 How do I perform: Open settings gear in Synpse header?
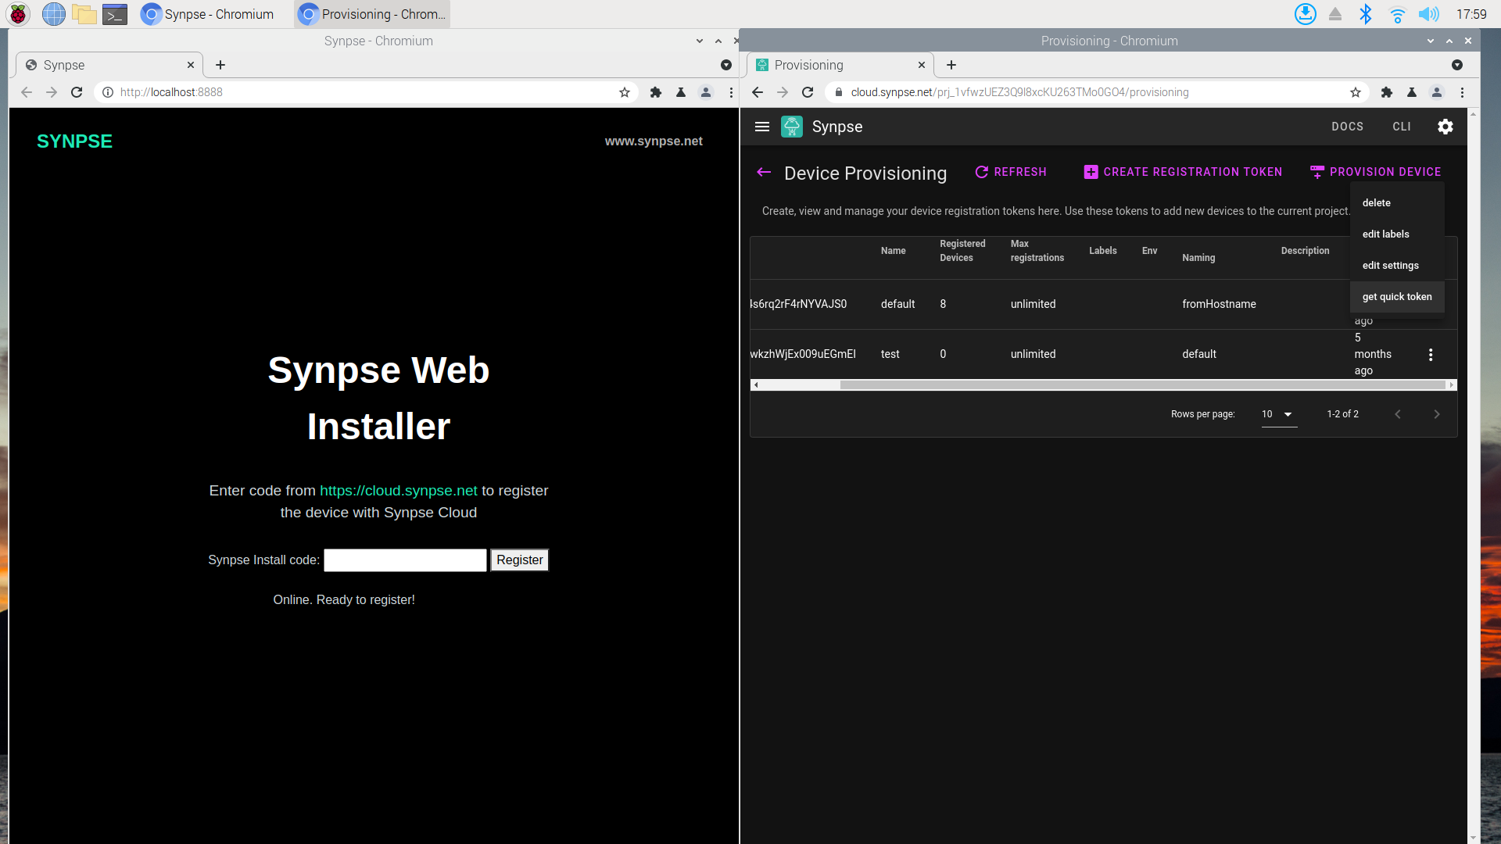coord(1445,127)
